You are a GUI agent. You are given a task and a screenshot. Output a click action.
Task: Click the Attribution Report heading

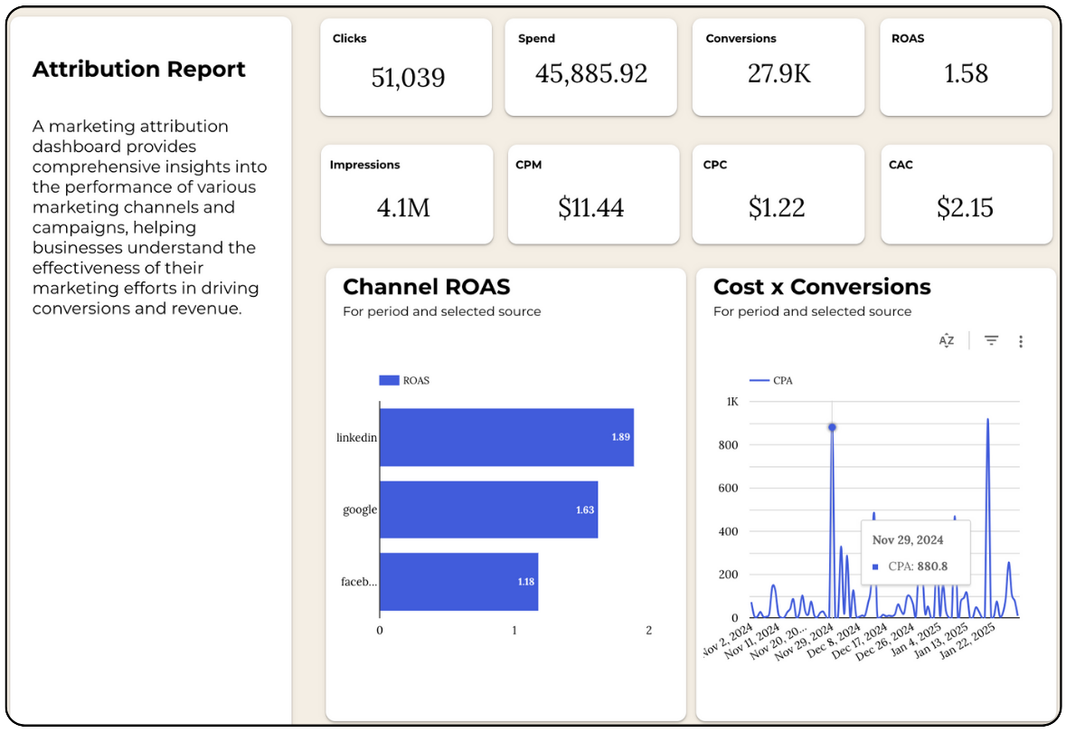pyautogui.click(x=138, y=70)
